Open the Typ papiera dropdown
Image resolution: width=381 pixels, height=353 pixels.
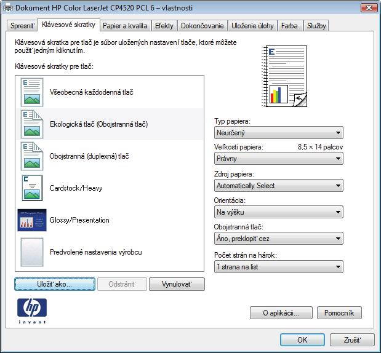click(279, 133)
